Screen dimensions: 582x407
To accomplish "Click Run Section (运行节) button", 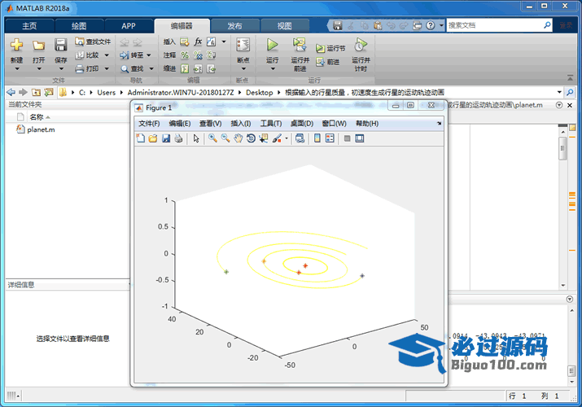I will pyautogui.click(x=330, y=48).
